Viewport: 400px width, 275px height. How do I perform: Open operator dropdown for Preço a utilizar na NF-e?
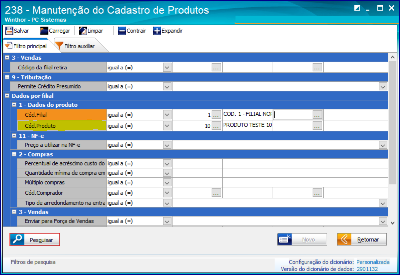pyautogui.click(x=167, y=145)
